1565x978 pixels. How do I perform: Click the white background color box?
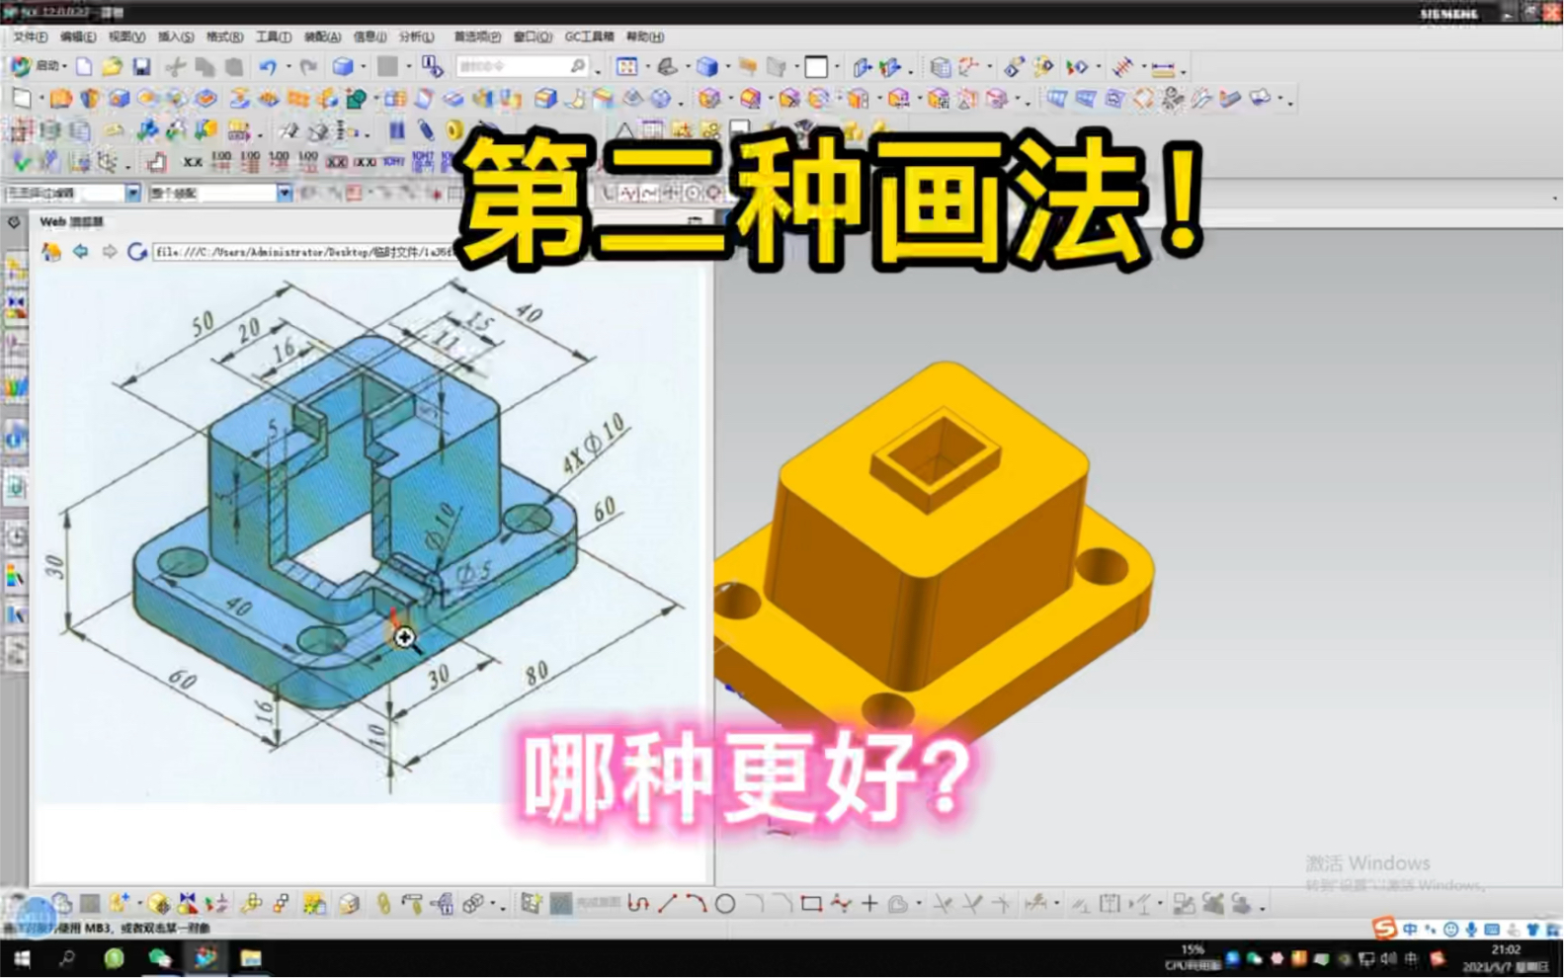click(816, 66)
